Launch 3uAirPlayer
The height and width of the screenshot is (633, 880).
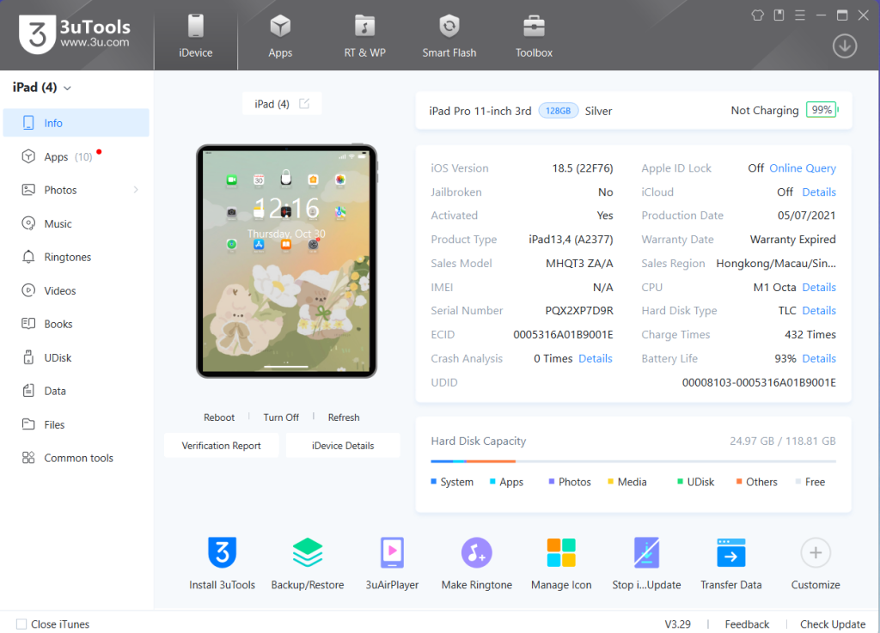coord(392,552)
